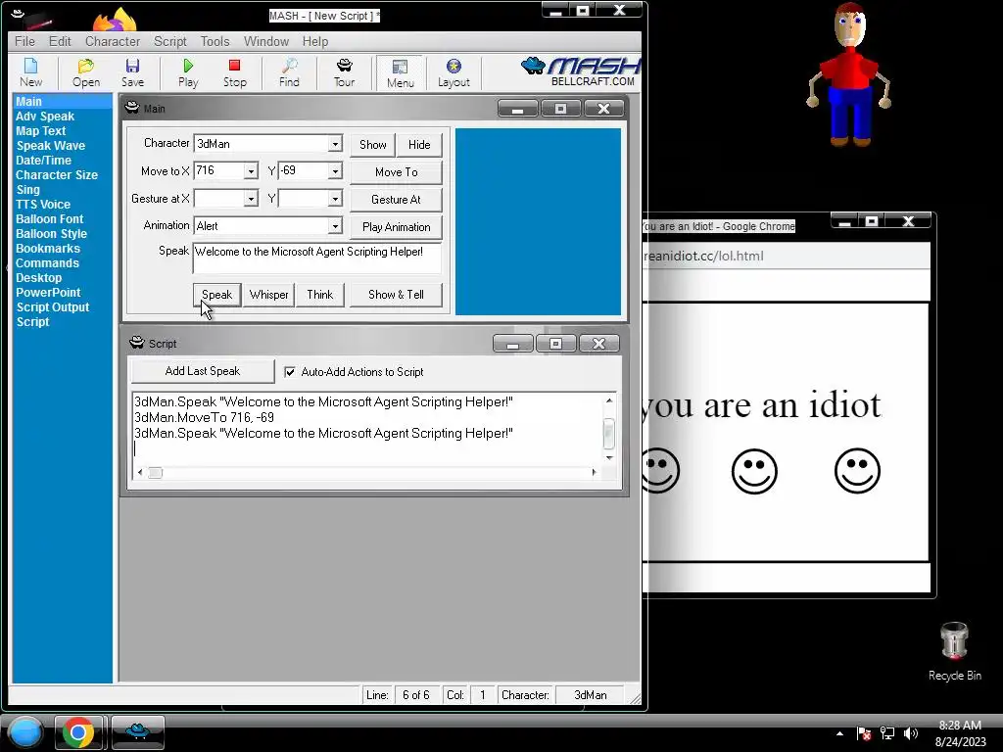Image resolution: width=1003 pixels, height=752 pixels.
Task: Select TTS Voice in the sidebar
Action: click(43, 205)
